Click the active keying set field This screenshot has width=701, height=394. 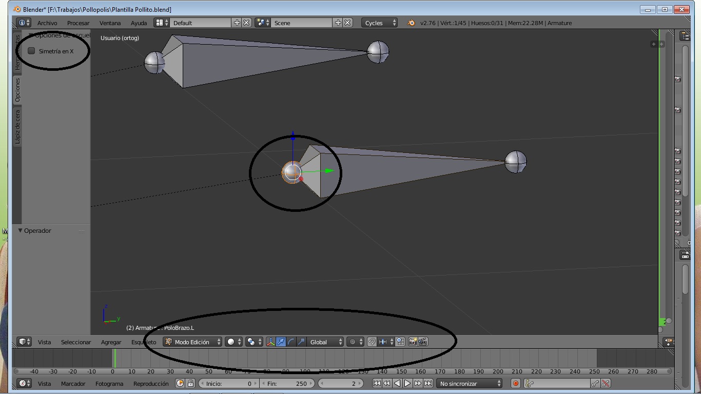pyautogui.click(x=556, y=383)
